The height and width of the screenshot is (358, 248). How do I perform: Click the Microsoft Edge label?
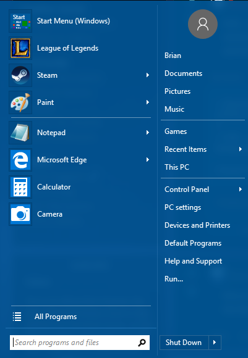(x=62, y=160)
